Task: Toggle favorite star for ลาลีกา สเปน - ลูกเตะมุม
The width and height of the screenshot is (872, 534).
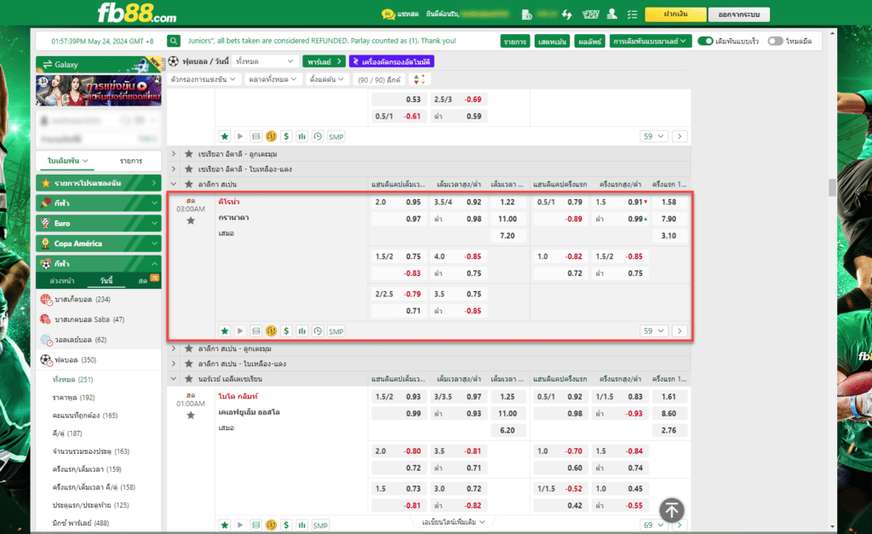Action: (188, 349)
